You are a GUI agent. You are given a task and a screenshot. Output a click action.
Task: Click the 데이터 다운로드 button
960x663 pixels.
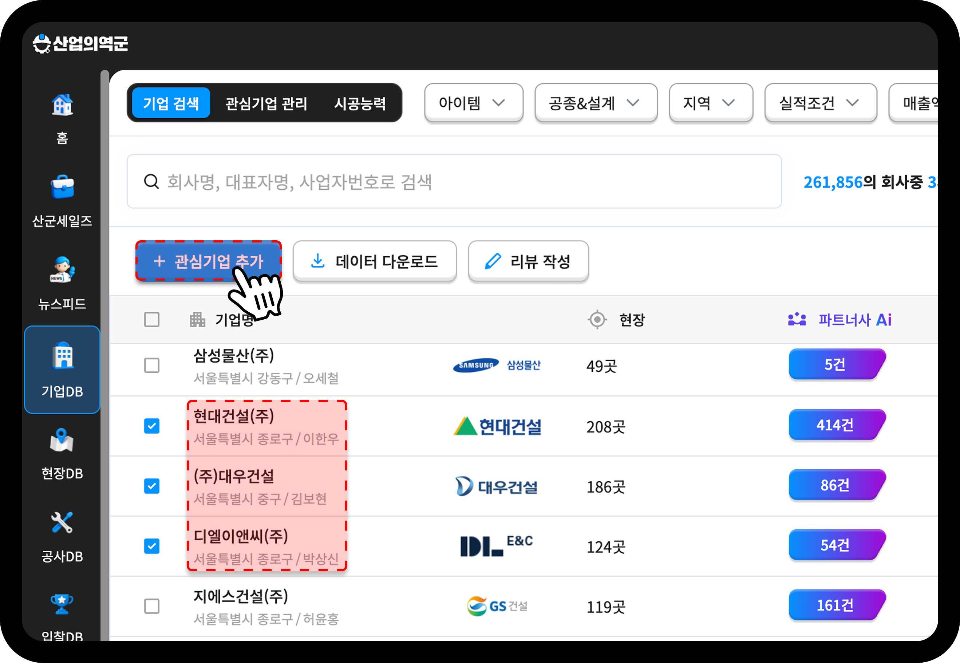[375, 261]
